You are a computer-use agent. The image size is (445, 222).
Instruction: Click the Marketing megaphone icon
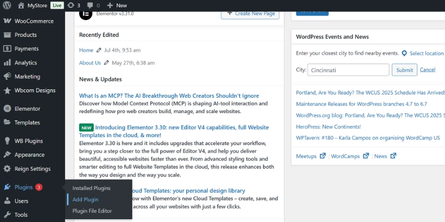tap(7, 77)
